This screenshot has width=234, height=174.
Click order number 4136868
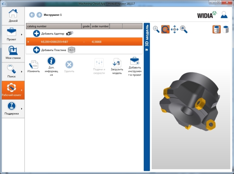[x=96, y=42]
